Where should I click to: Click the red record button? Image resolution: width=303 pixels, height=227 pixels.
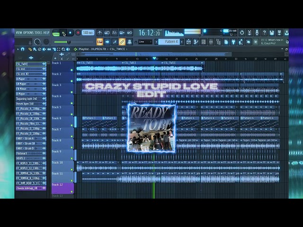click(78, 33)
